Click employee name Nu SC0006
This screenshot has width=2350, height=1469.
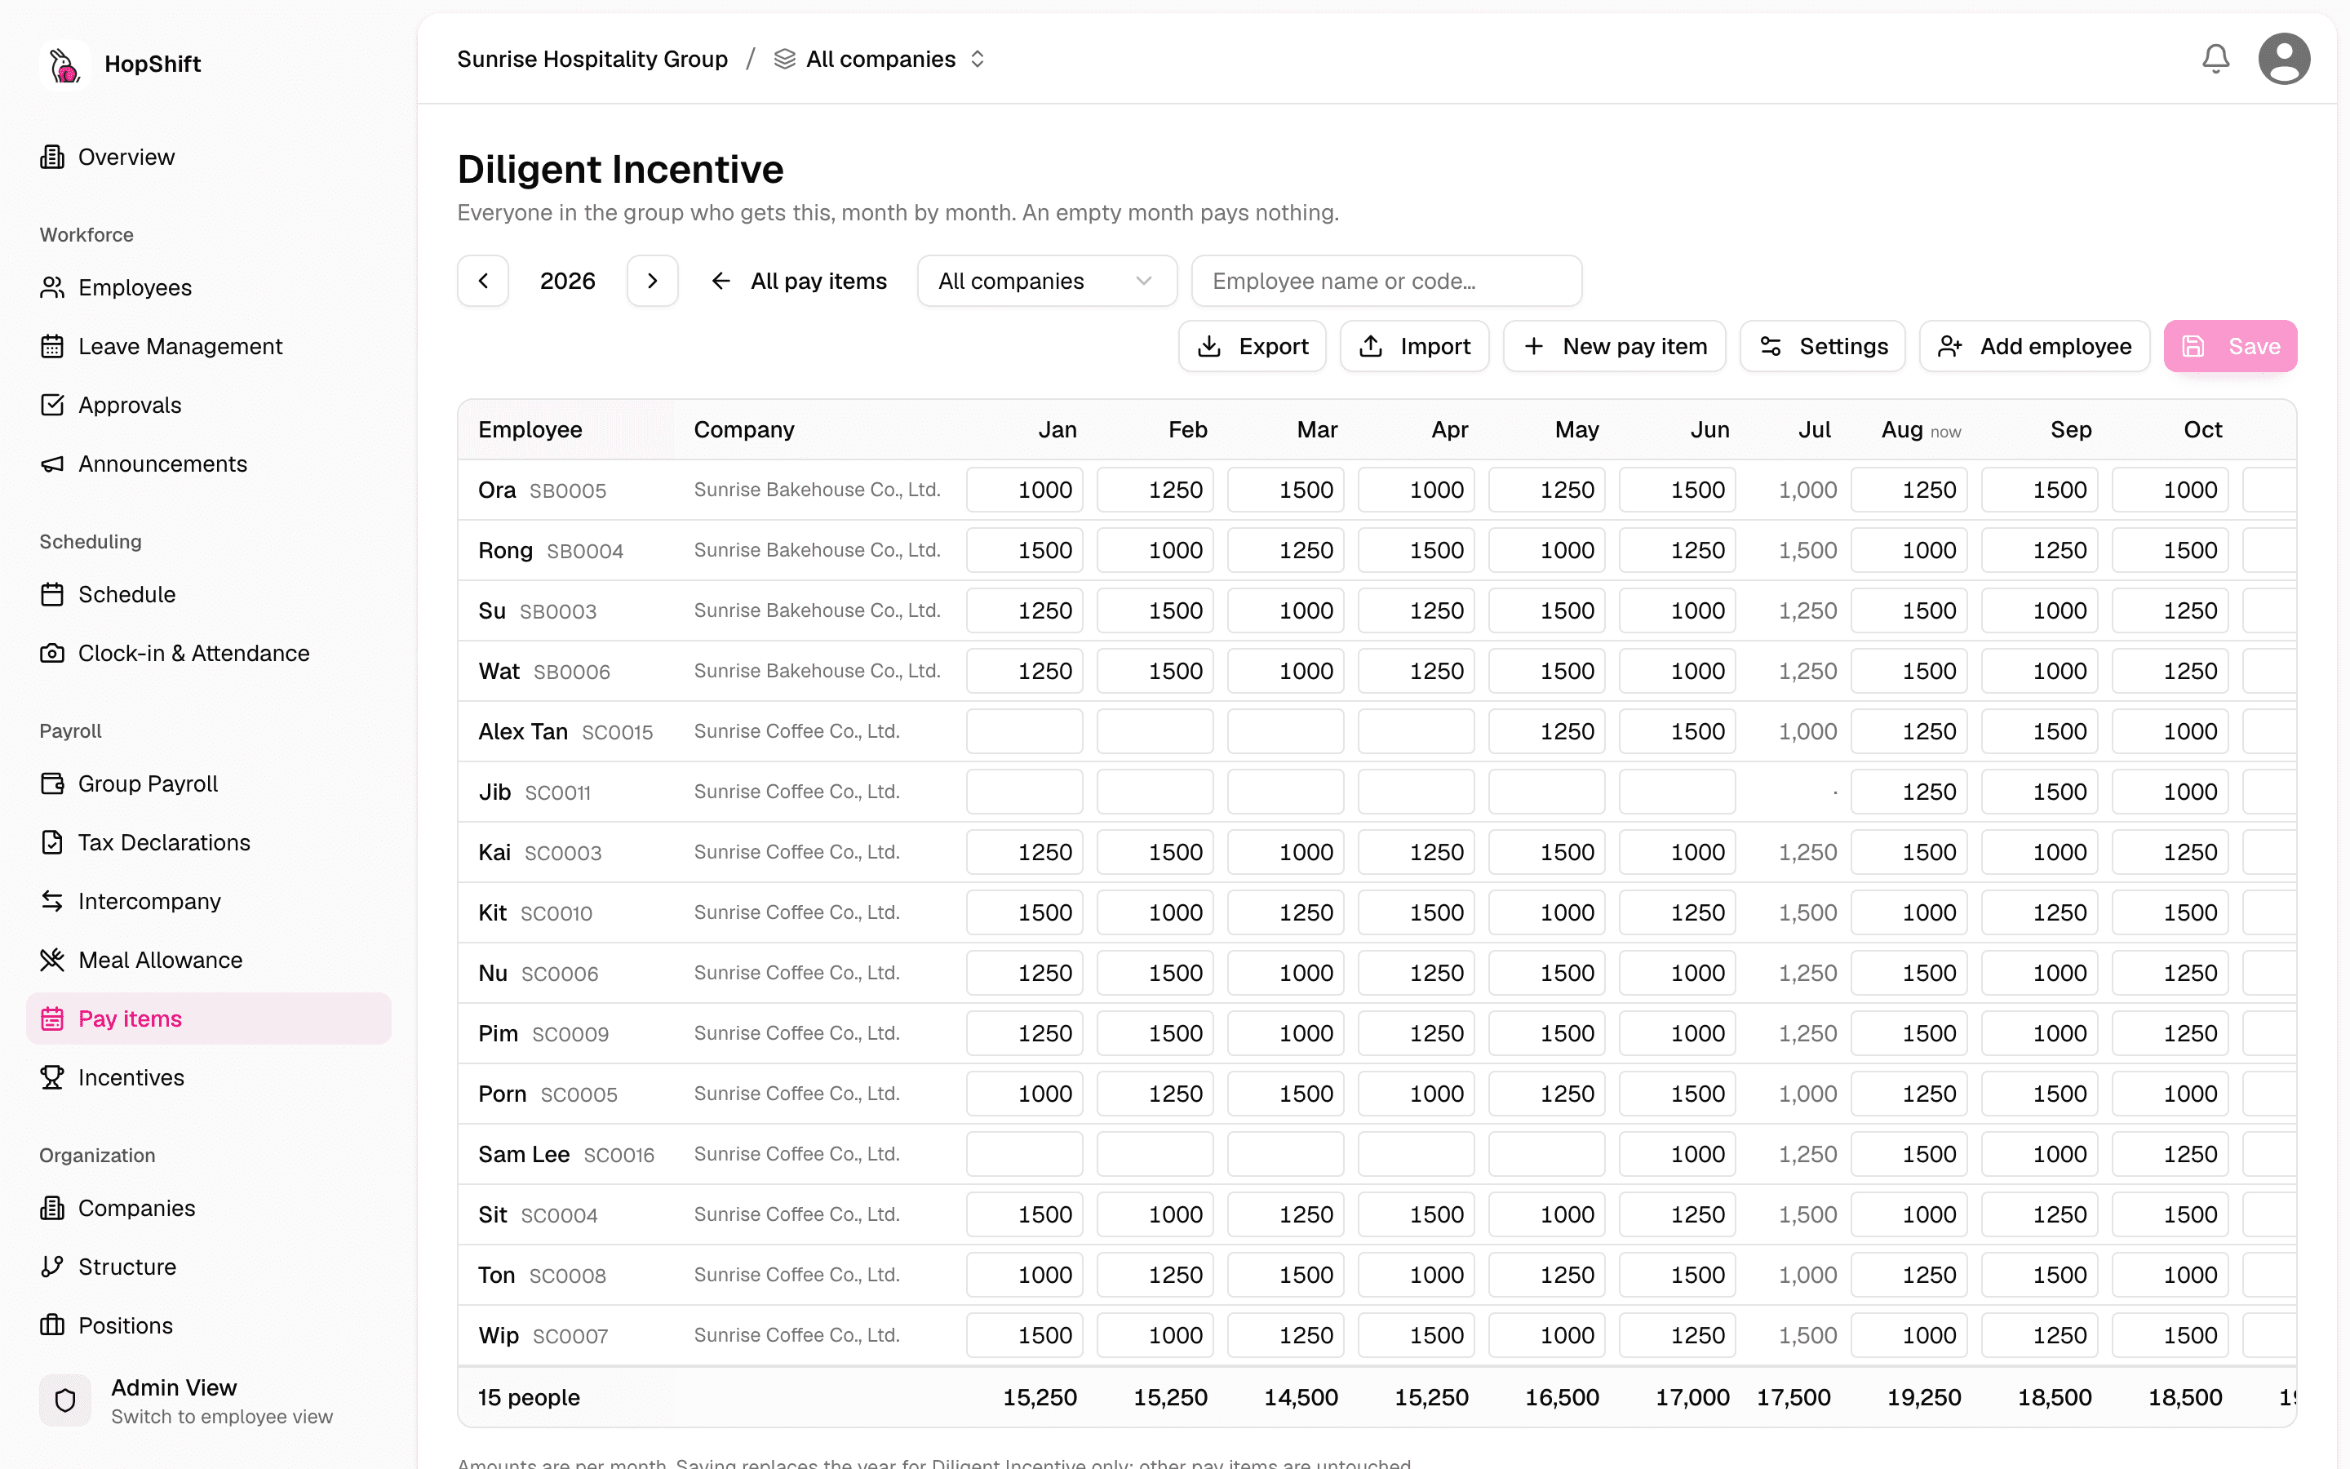tap(538, 974)
